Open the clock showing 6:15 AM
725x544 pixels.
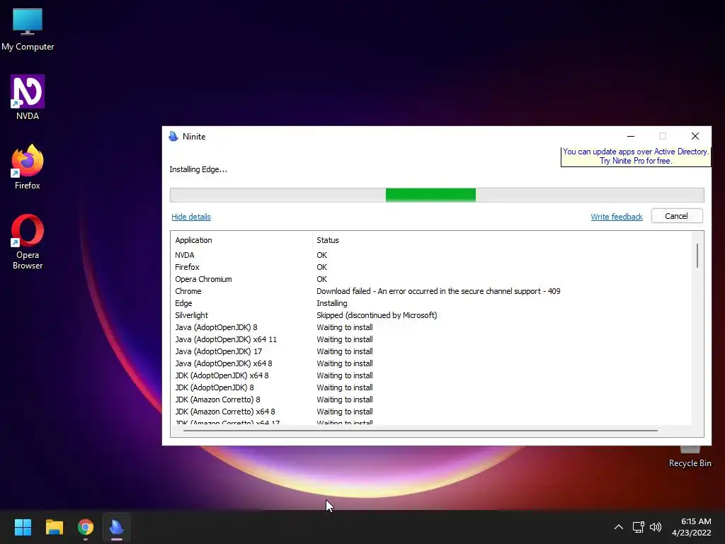tap(691, 527)
